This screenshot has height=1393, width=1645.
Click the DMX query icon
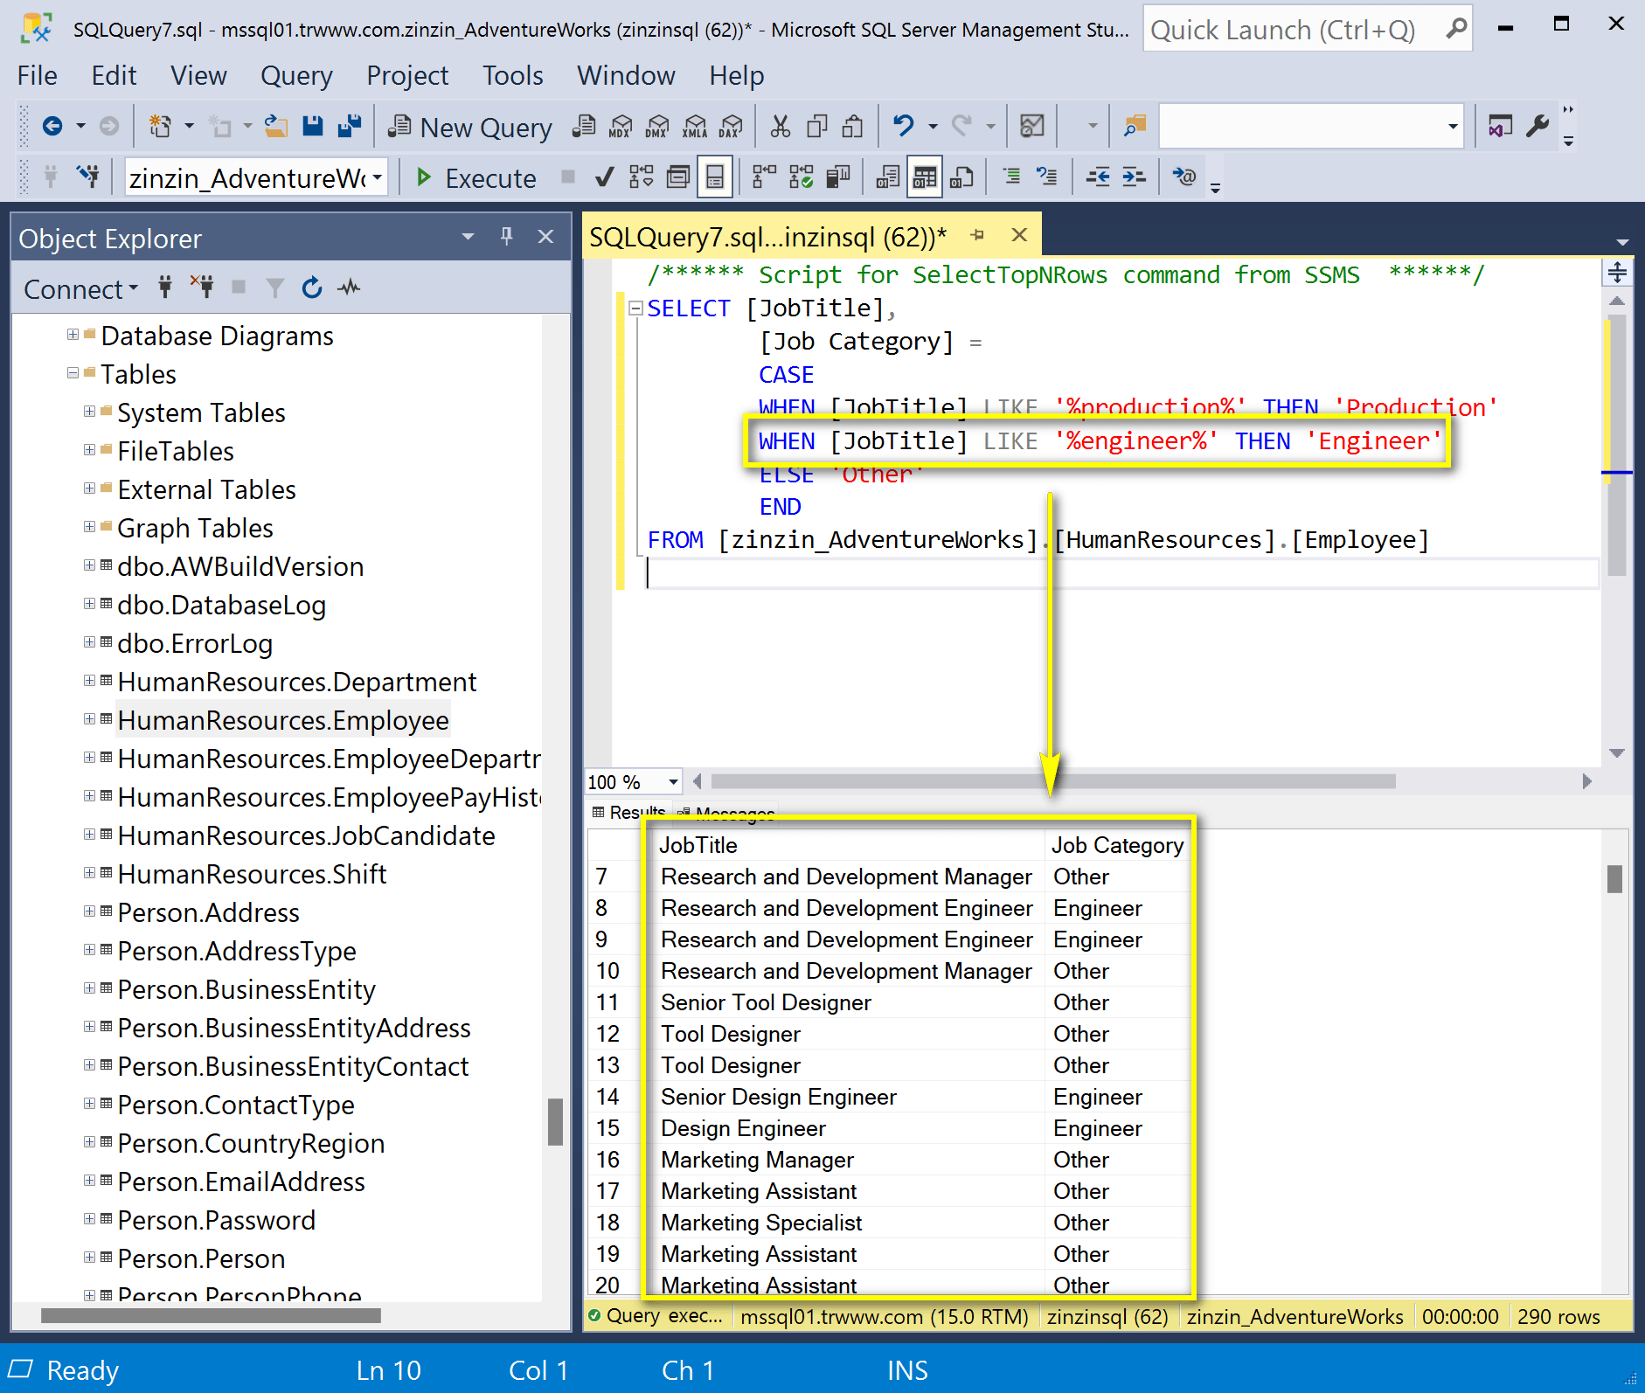coord(657,127)
